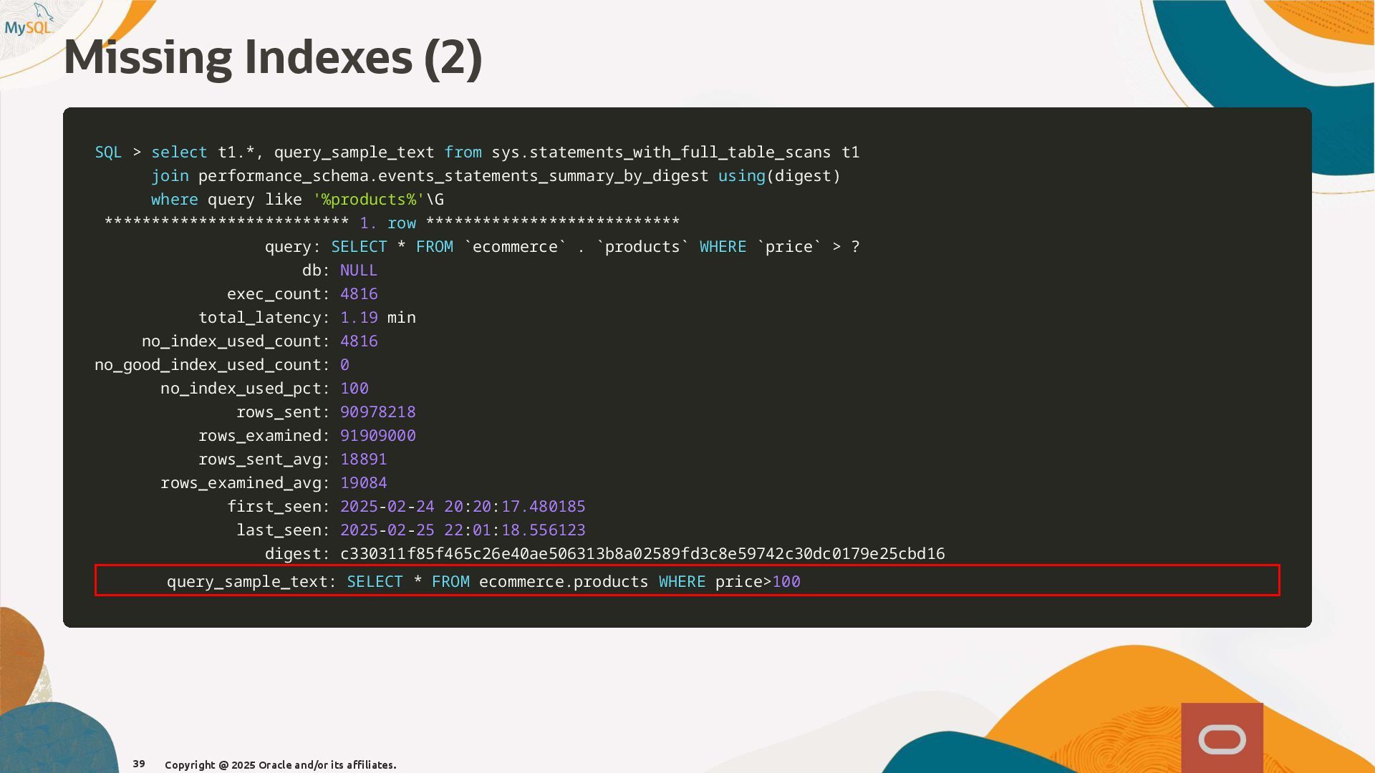Screen dimensions: 1375x773
Task: Click the Oracle copyright notice text
Action: pos(281,764)
